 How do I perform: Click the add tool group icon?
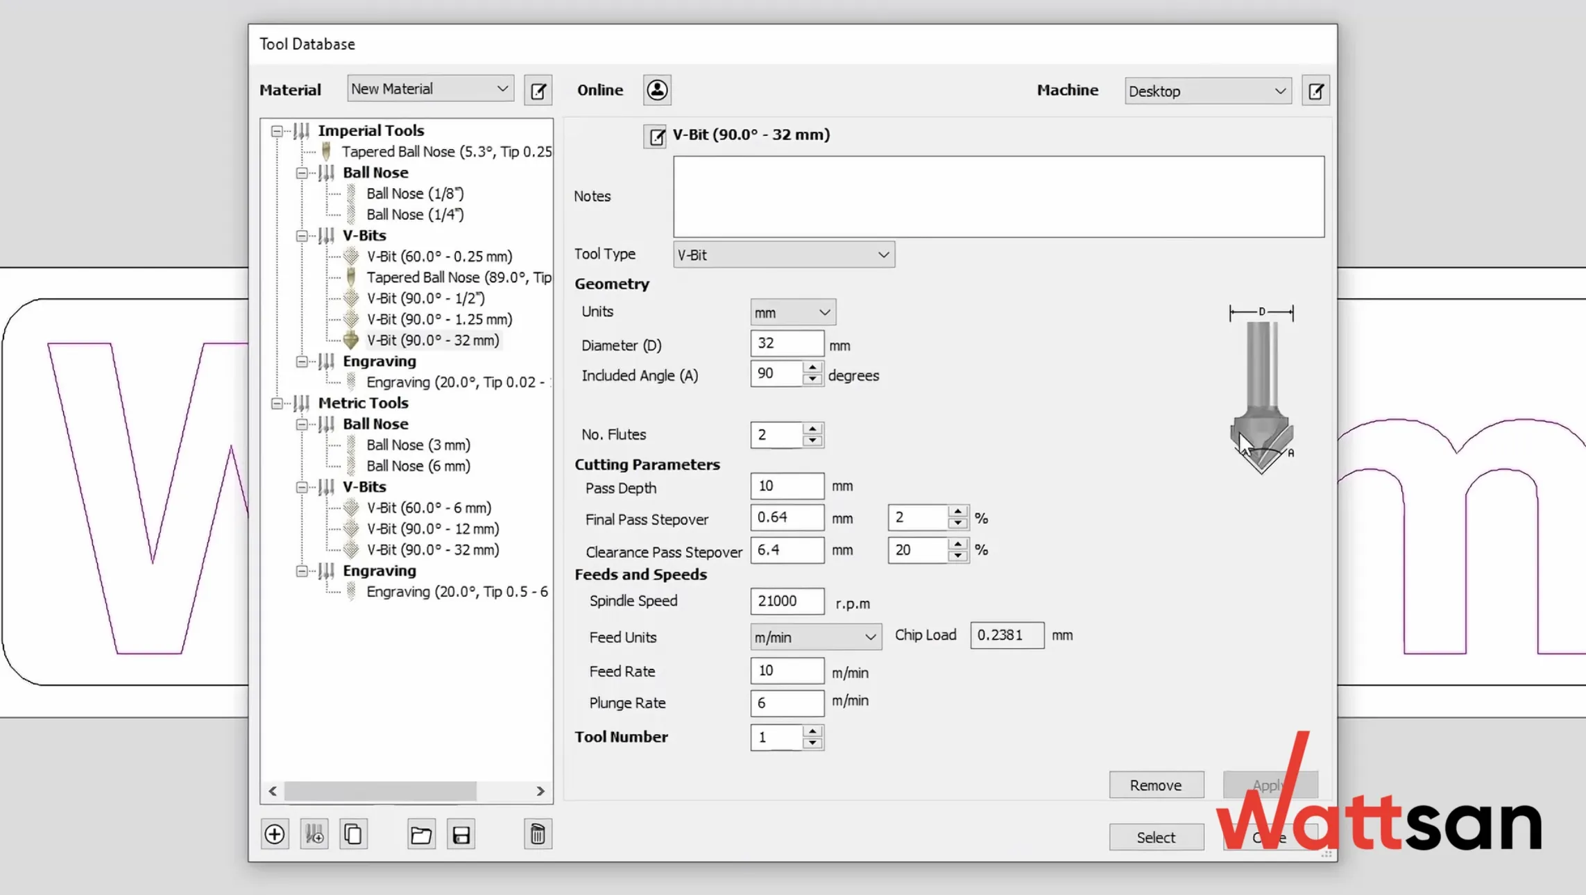(314, 834)
